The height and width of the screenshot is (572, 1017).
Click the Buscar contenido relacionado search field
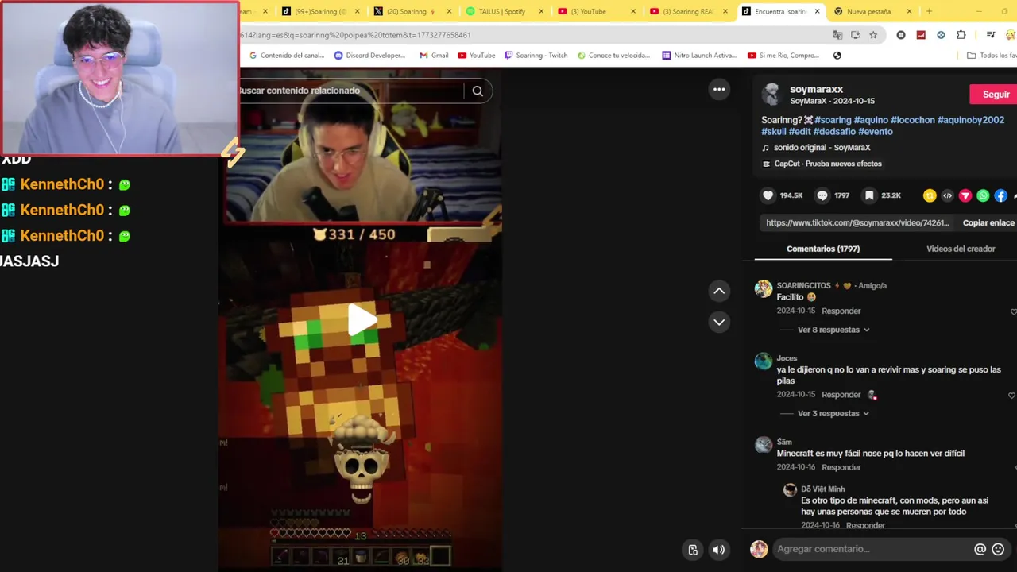(x=348, y=91)
